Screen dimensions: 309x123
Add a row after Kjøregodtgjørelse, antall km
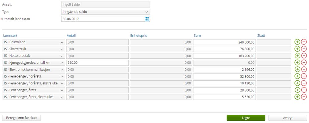click(x=297, y=63)
